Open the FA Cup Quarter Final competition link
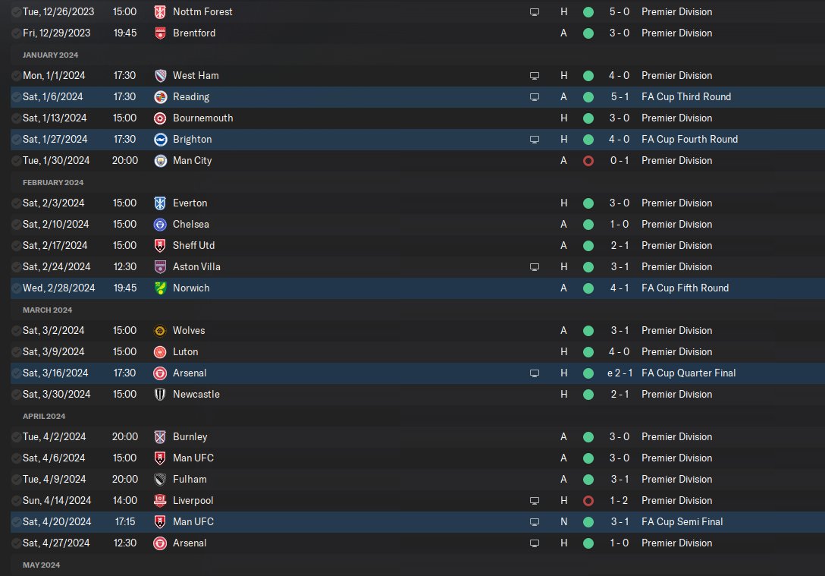This screenshot has height=576, width=825. click(x=689, y=373)
